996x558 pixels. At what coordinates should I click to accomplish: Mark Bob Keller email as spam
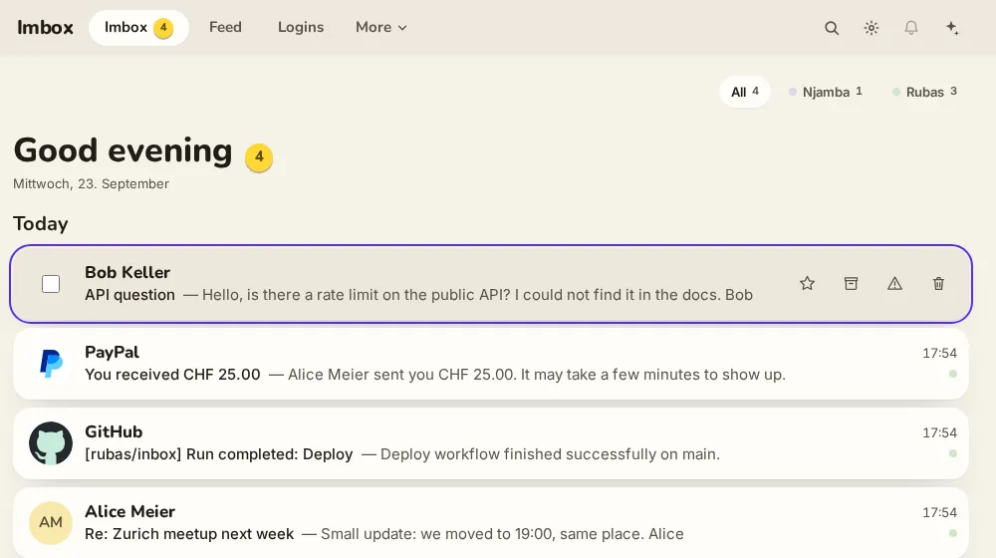894,283
